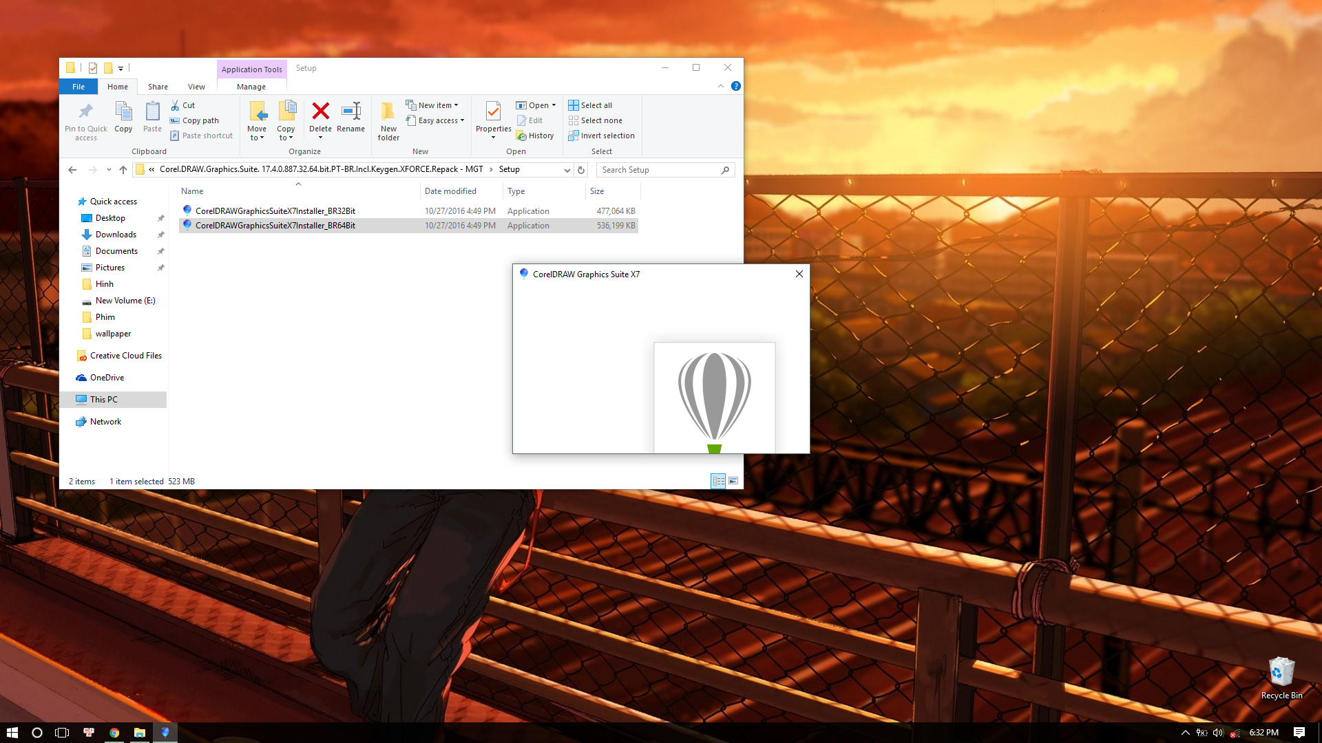The image size is (1322, 743).
Task: Switch to large icons view toggle
Action: (x=733, y=481)
